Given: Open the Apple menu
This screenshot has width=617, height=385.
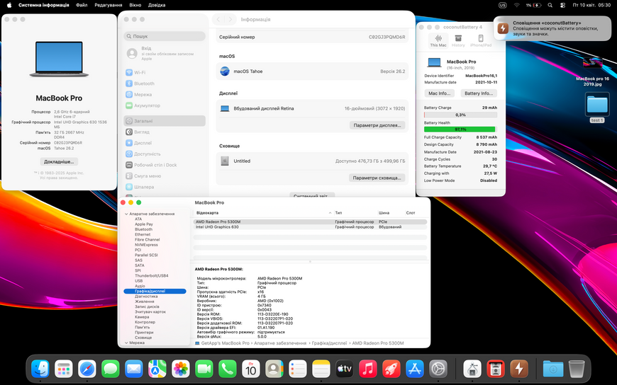Looking at the screenshot, I should (x=9, y=5).
